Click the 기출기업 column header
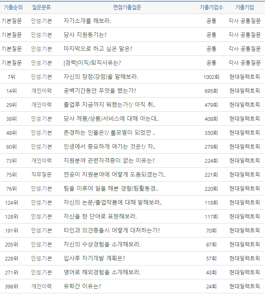This screenshot has height=295, width=265. pos(244,7)
